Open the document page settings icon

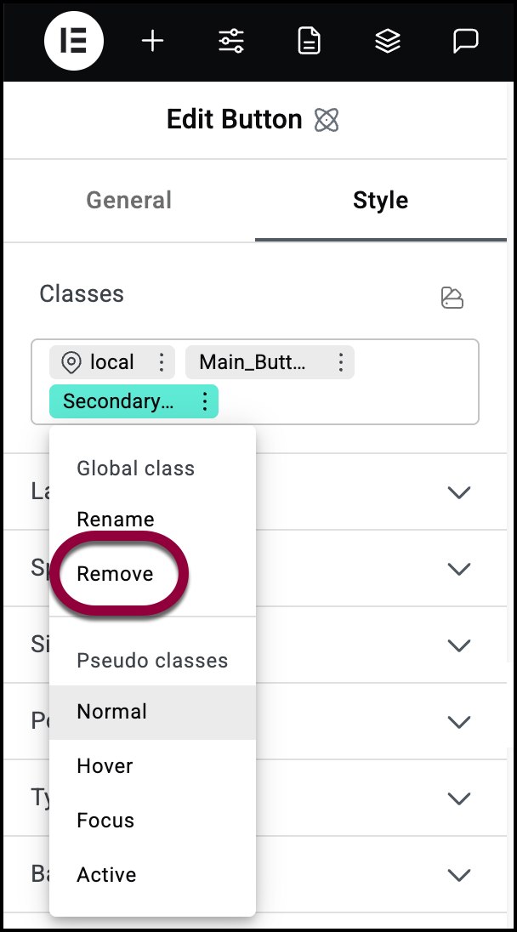309,41
